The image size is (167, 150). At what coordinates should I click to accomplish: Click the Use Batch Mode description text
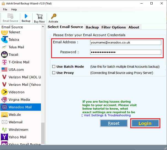click(x=125, y=67)
